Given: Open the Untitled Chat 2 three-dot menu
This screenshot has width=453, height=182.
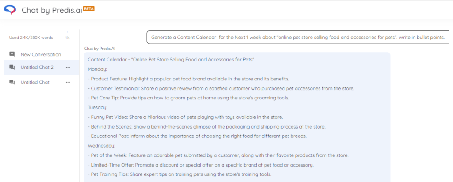Looking at the screenshot, I should pos(68,68).
